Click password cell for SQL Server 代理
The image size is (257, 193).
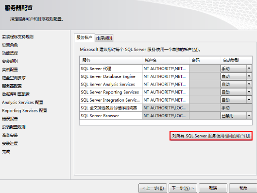(x=205, y=69)
